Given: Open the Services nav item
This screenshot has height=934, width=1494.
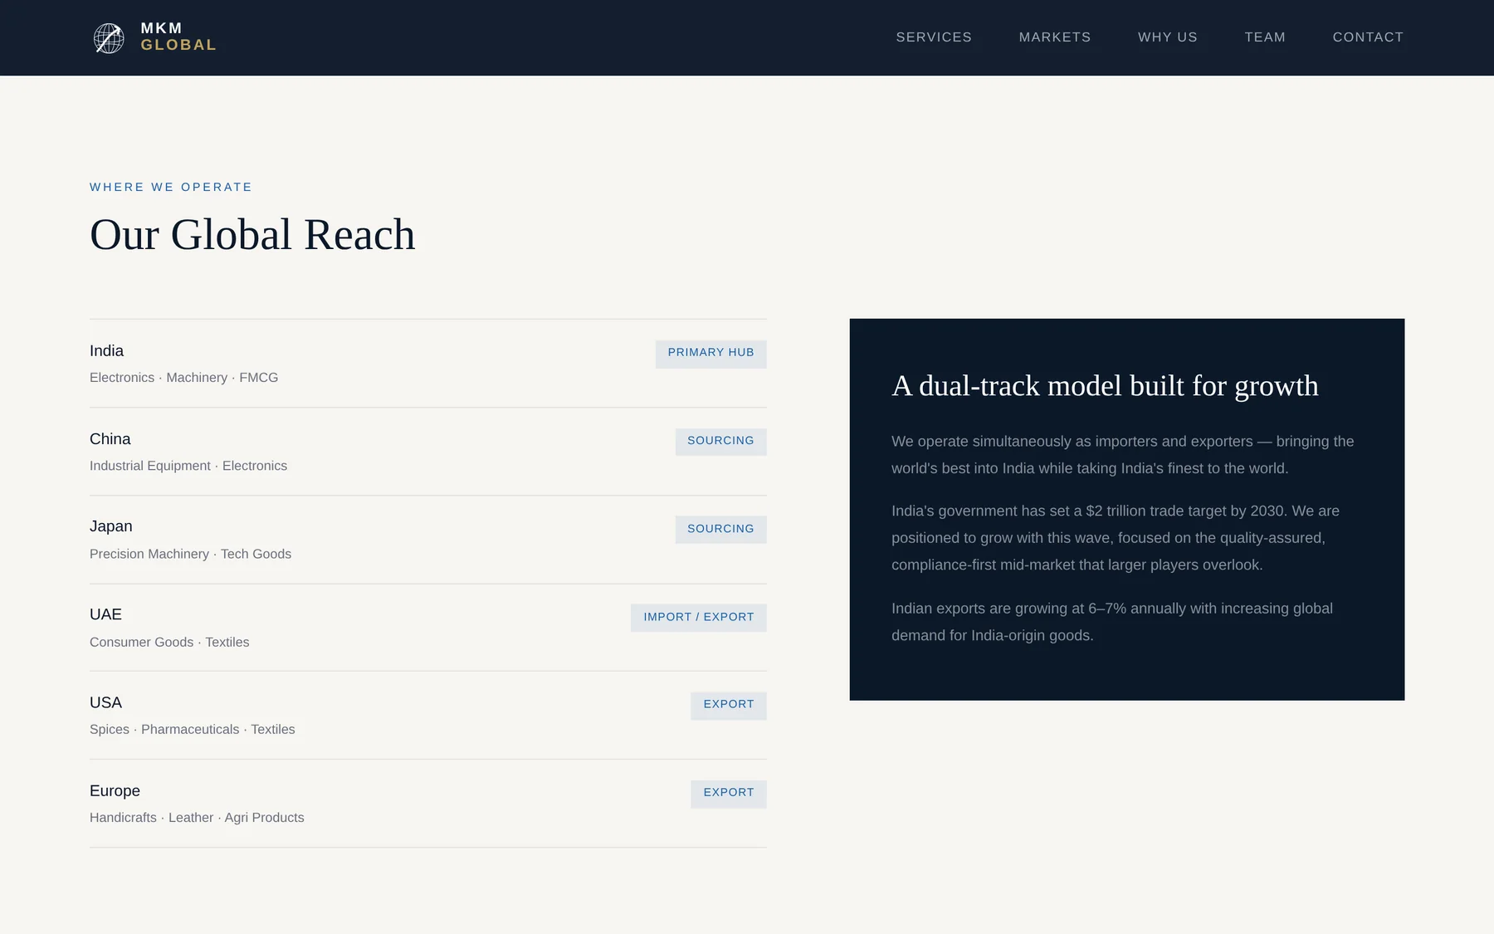Looking at the screenshot, I should (x=934, y=37).
